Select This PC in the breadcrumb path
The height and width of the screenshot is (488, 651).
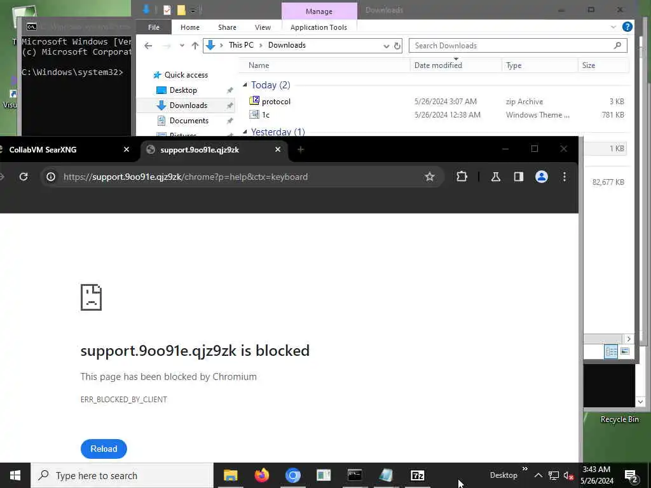241,45
